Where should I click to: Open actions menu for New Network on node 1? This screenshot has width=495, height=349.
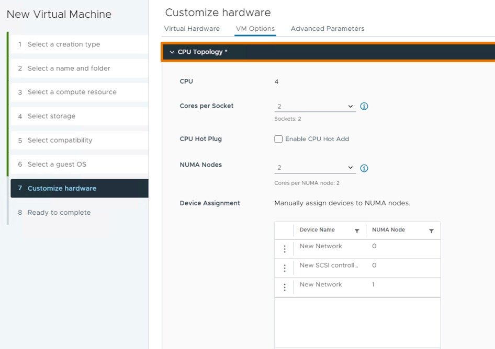(x=285, y=287)
